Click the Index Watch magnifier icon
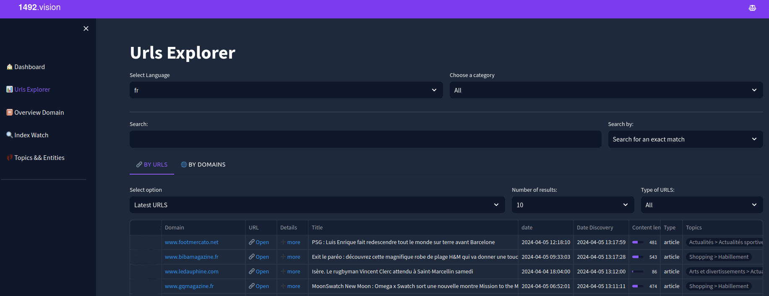The height and width of the screenshot is (296, 769). point(9,135)
